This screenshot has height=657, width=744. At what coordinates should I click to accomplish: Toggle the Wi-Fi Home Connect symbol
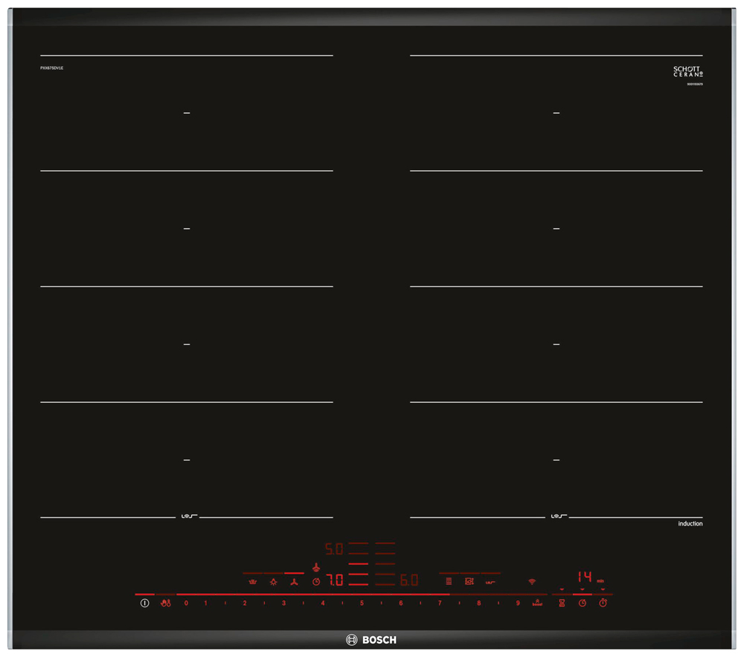532,581
